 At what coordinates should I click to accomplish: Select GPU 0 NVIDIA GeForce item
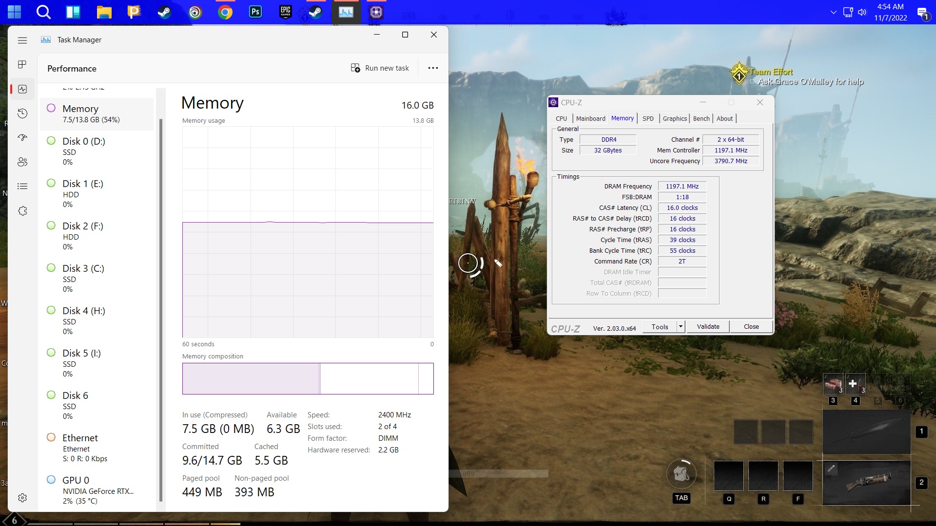coord(97,490)
